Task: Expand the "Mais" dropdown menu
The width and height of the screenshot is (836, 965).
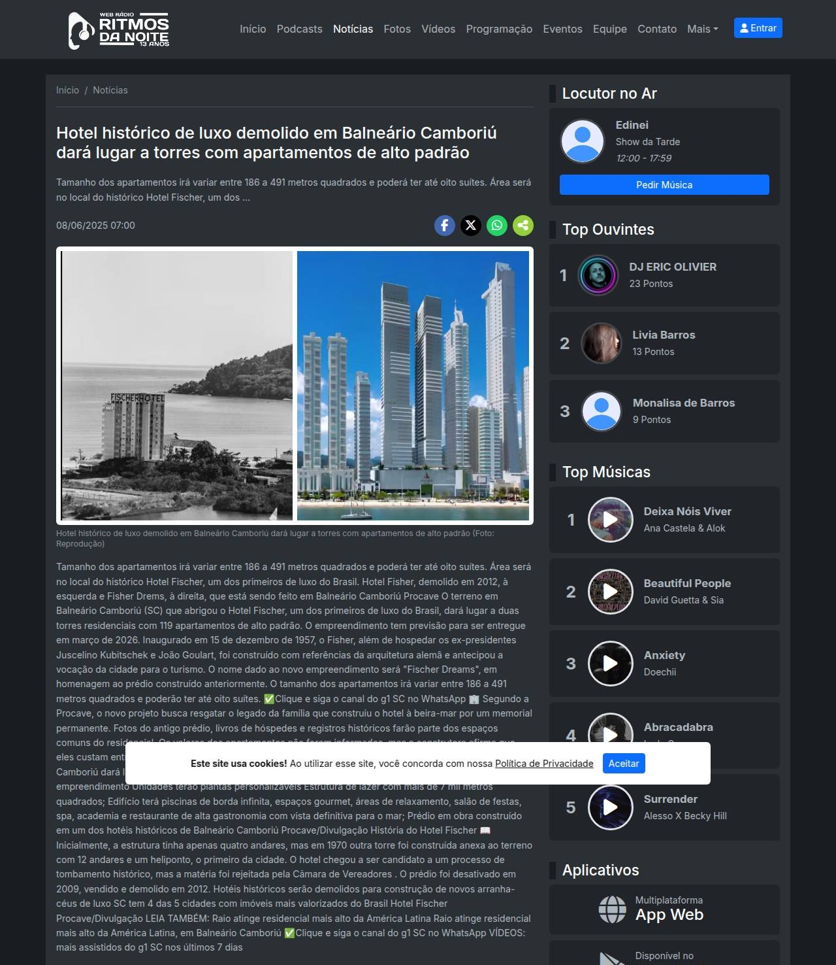Action: click(702, 29)
